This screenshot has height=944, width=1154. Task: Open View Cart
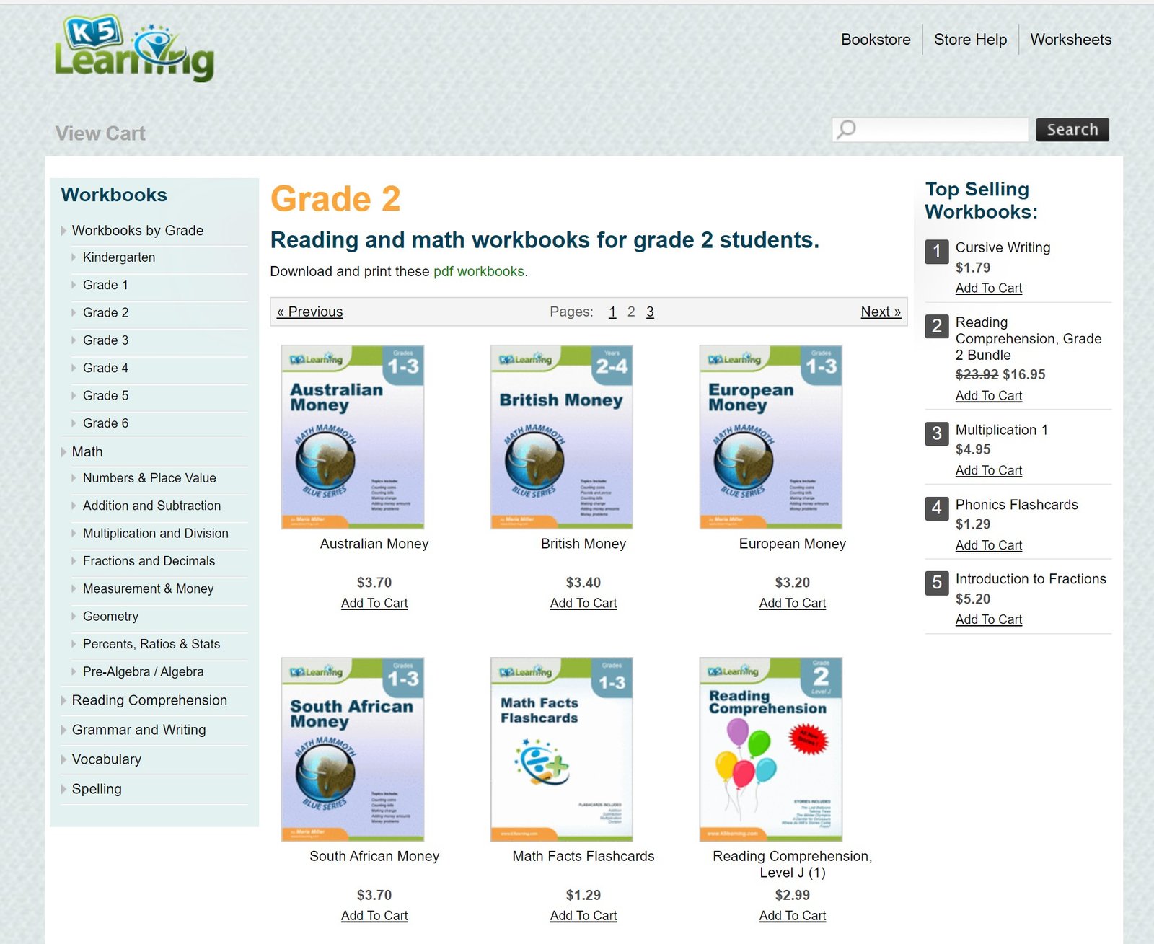point(100,133)
